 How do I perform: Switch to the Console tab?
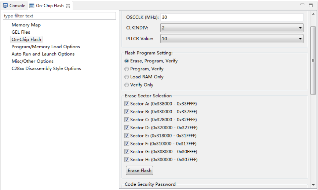14,6
